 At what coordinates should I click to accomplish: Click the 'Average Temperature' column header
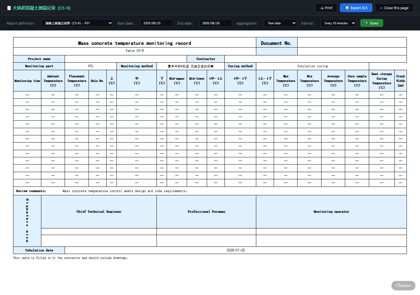click(333, 81)
